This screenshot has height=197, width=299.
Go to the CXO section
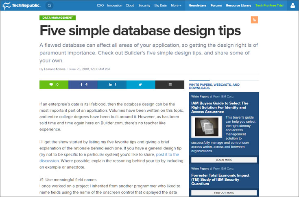100,6
